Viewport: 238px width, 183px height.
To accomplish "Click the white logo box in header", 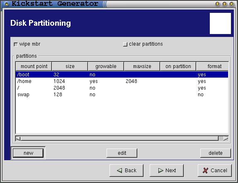I will (220, 23).
